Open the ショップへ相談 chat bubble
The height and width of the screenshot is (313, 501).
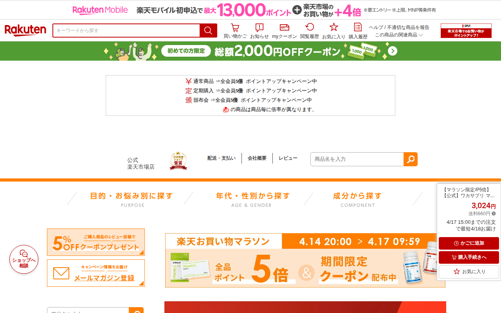[24, 259]
